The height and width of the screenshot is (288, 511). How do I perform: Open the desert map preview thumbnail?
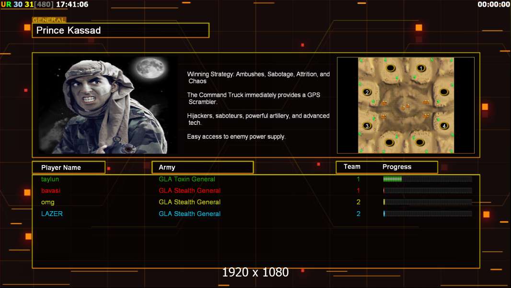point(406,105)
